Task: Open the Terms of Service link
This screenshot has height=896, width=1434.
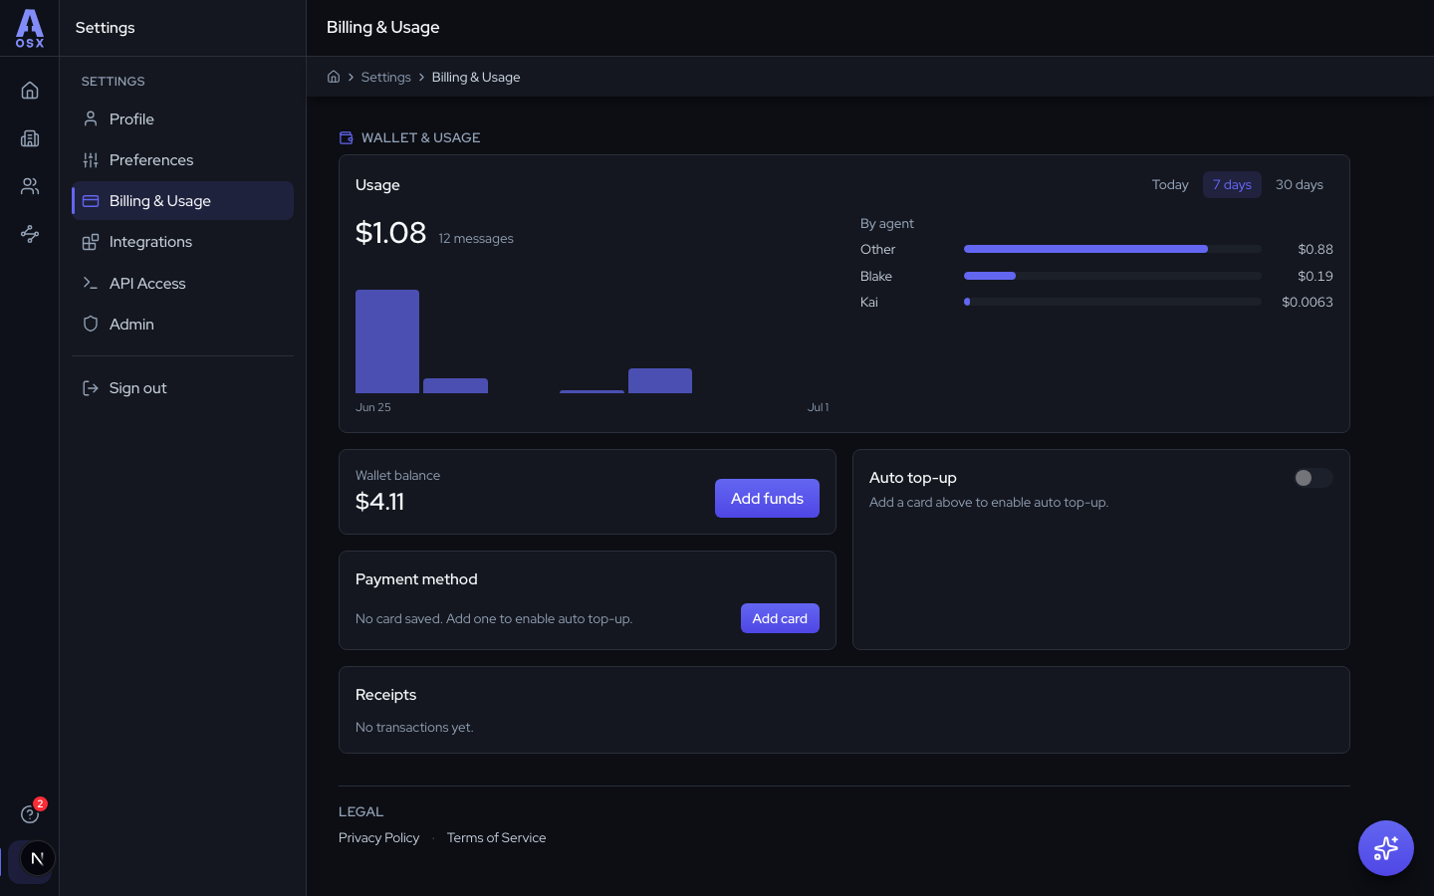Action: pyautogui.click(x=496, y=837)
